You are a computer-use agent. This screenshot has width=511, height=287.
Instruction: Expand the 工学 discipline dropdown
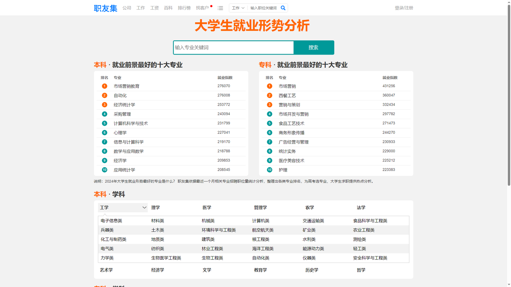(123, 208)
